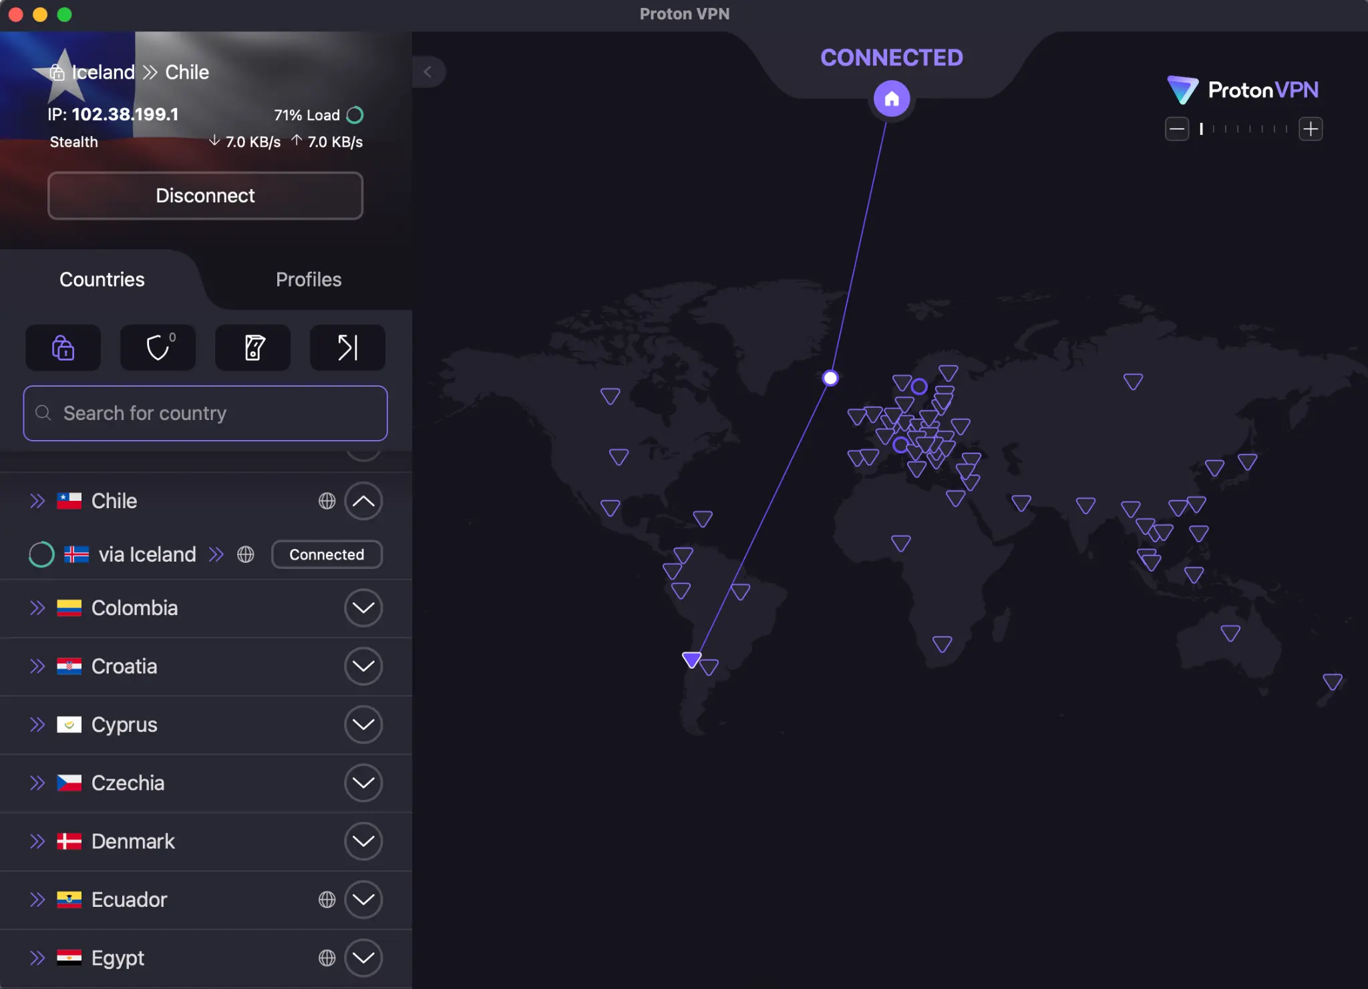Screen dimensions: 1368x989
Task: Collapse the sidebar with the left arrow
Action: pos(429,71)
